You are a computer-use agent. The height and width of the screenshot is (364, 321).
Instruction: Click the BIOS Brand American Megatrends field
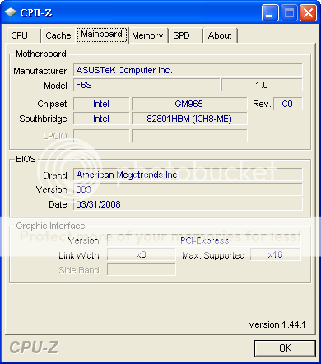point(188,175)
